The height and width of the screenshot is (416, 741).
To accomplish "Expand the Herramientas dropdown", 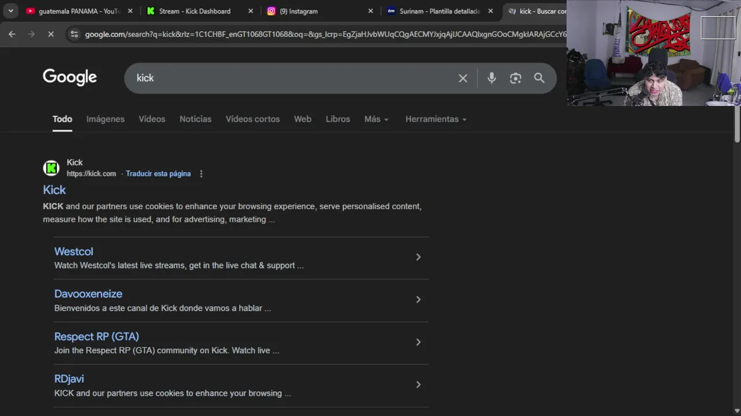I will (436, 119).
